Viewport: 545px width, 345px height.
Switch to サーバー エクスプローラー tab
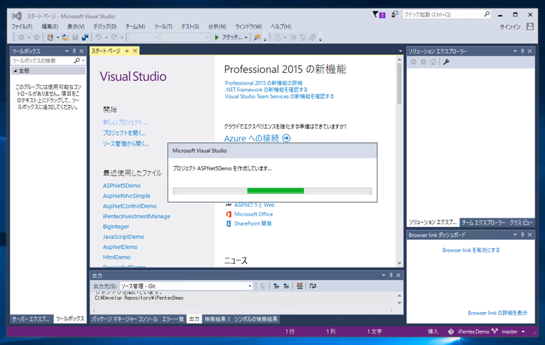(31, 319)
